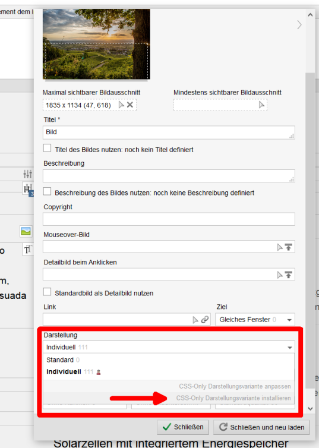Upload a Mouseover-Bild file
The image size is (319, 448).
click(x=289, y=247)
